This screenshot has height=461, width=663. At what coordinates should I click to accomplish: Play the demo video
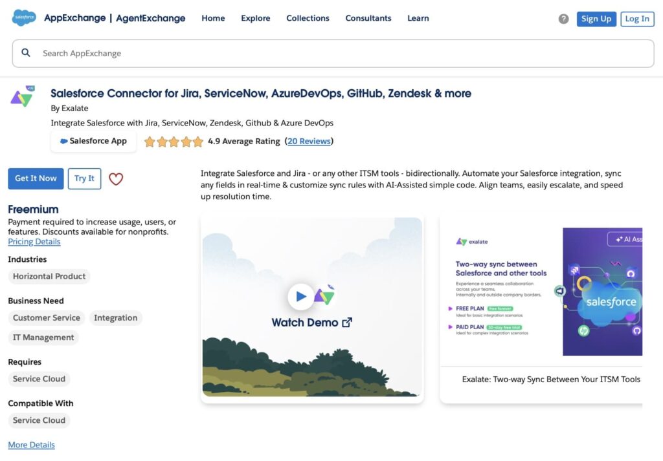click(300, 296)
